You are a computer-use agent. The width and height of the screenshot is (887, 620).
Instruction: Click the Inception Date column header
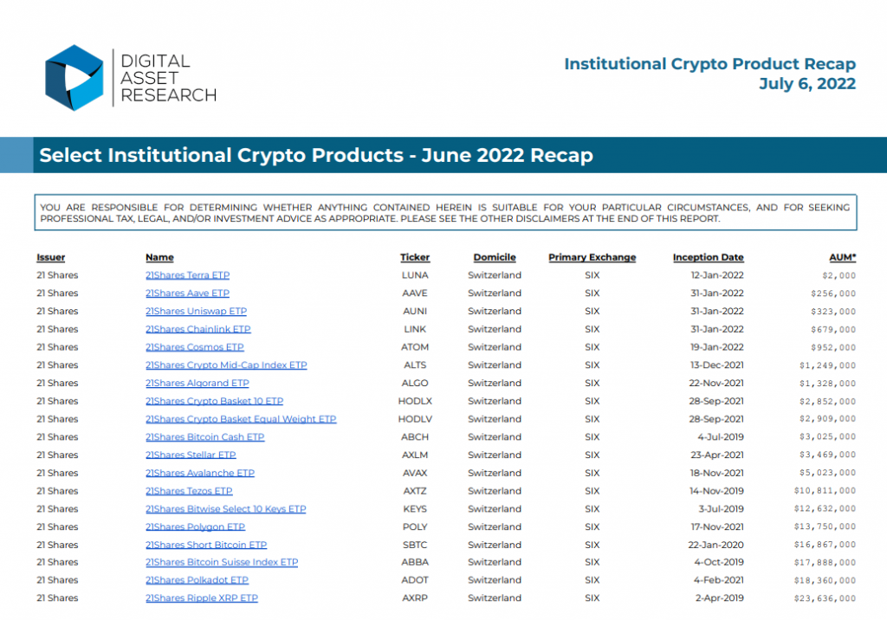[x=709, y=257]
